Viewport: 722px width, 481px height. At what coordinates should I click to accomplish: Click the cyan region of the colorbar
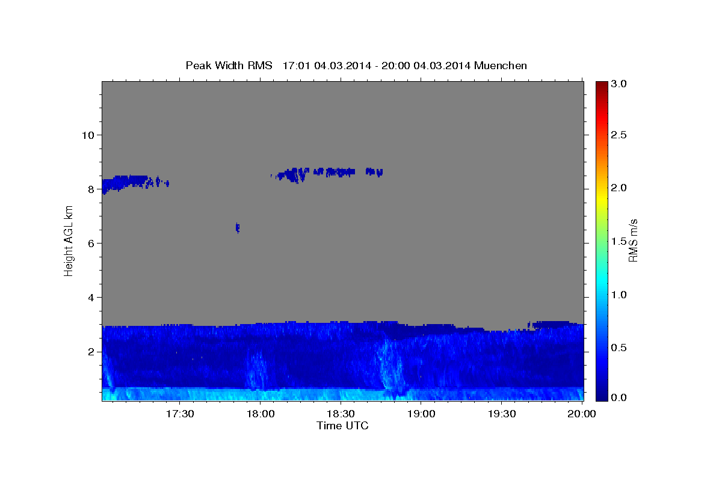coord(602,281)
